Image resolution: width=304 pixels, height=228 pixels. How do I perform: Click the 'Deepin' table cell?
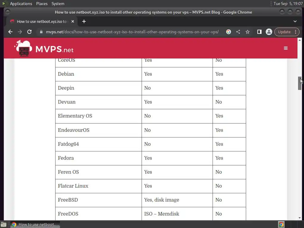click(x=99, y=88)
